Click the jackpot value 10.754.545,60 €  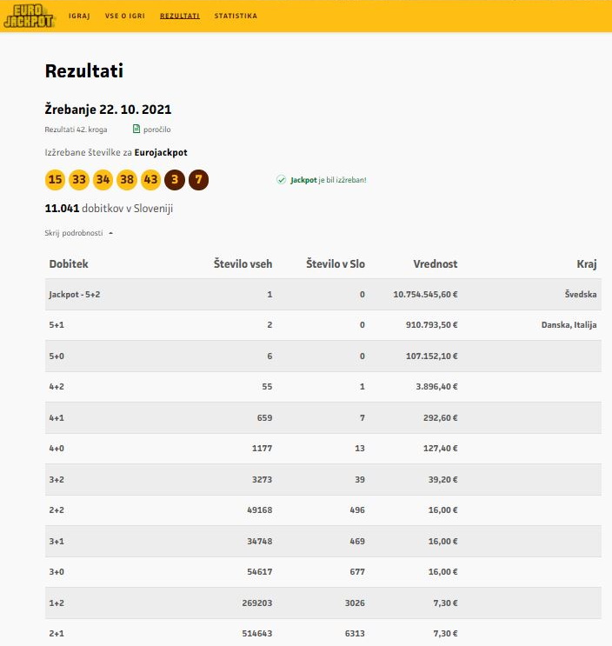425,295
